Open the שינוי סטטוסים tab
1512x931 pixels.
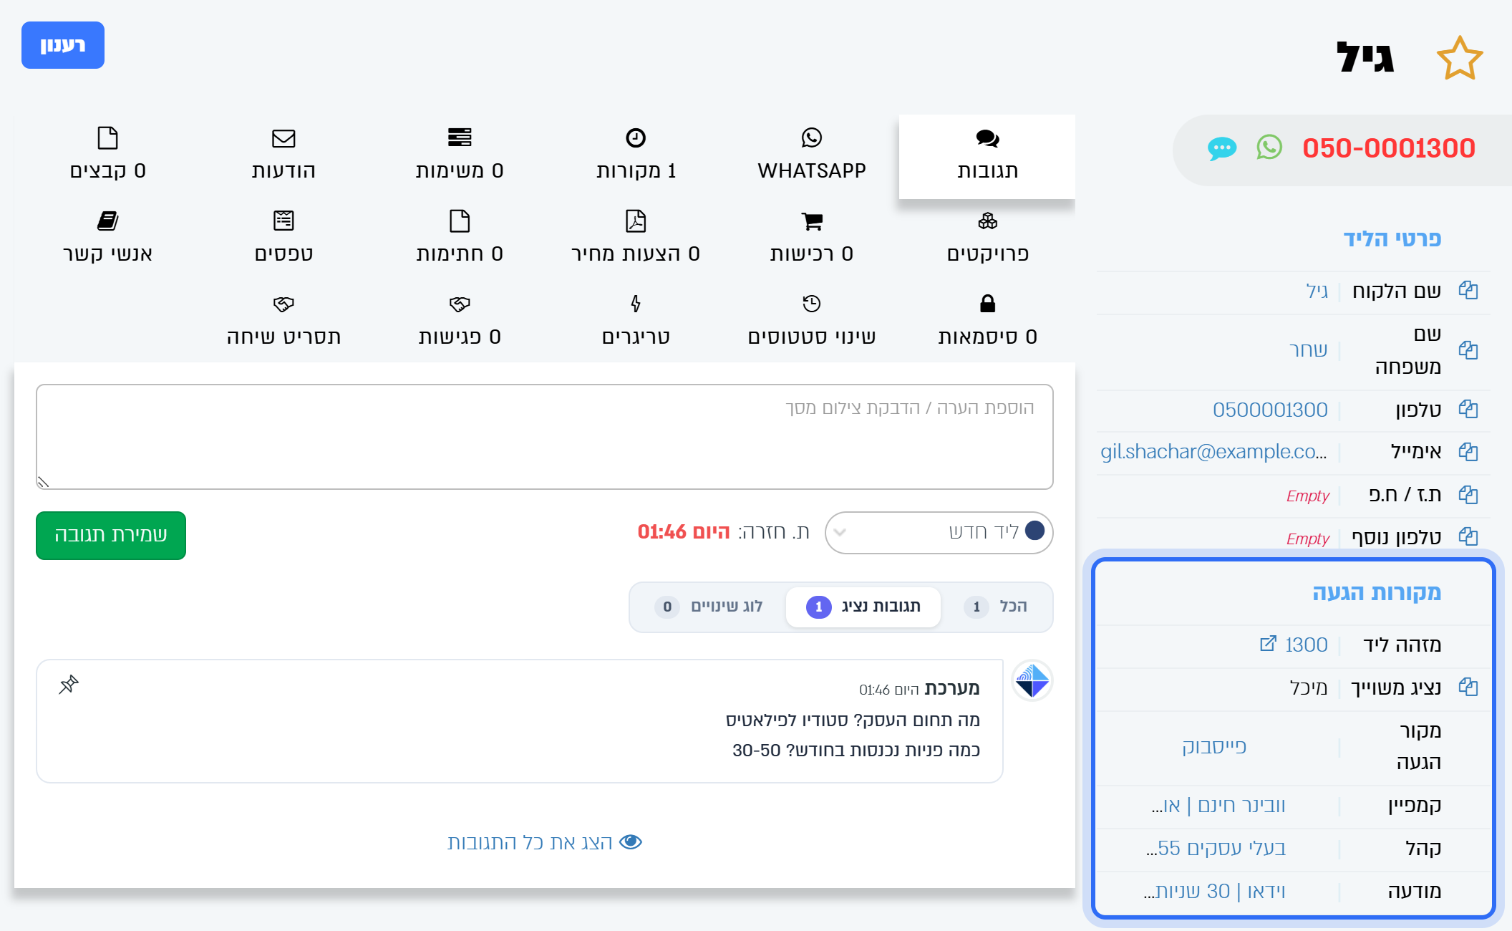tap(812, 322)
